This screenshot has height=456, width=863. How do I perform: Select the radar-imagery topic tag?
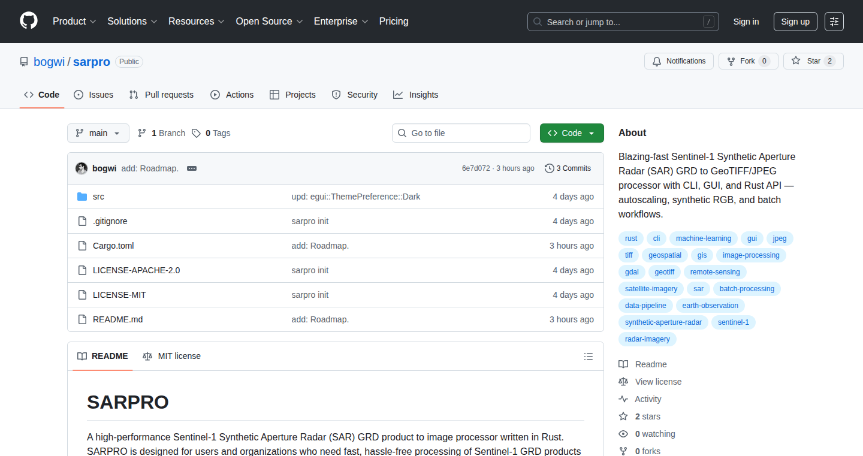(x=647, y=339)
